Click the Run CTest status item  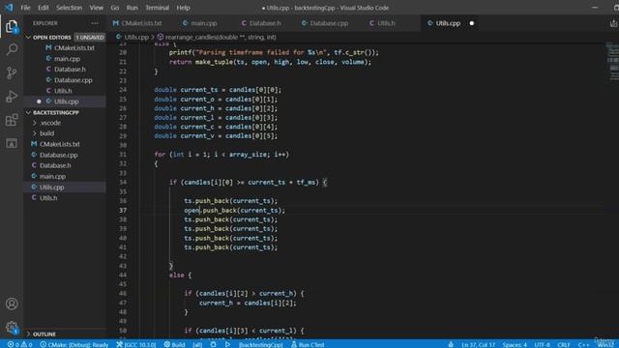[x=308, y=344]
